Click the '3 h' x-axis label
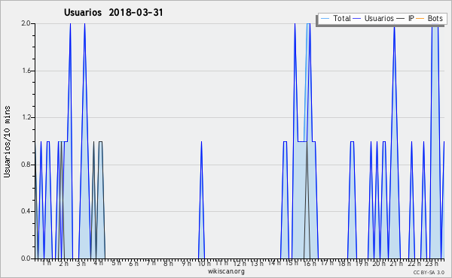452x278 pixels. [x=81, y=263]
